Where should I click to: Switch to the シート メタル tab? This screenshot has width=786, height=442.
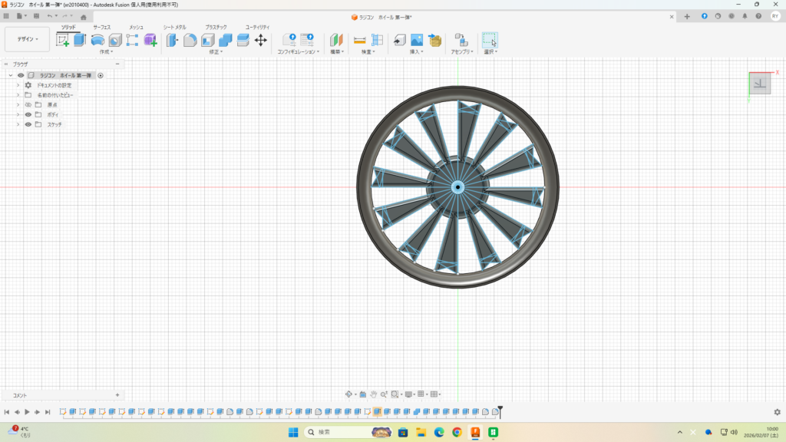pyautogui.click(x=174, y=27)
